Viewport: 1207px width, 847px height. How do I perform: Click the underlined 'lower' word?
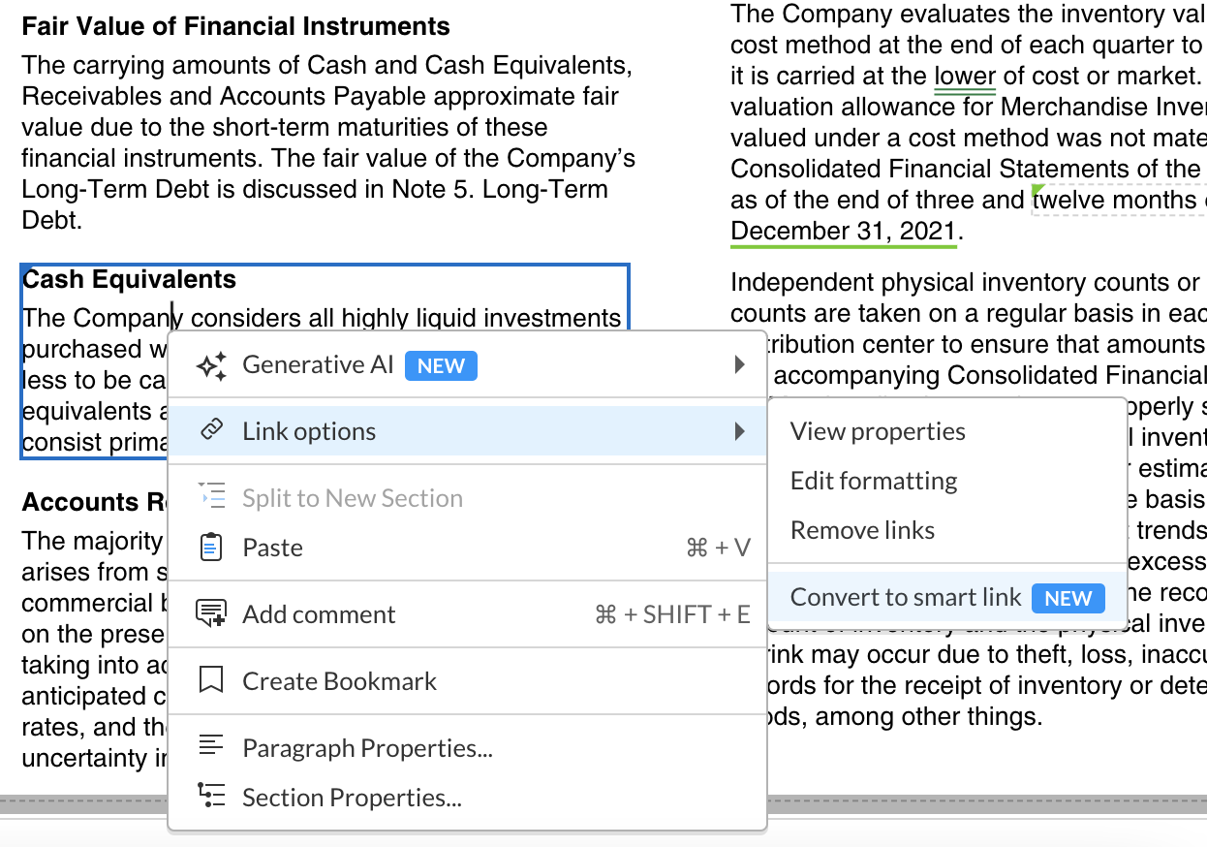(x=965, y=76)
